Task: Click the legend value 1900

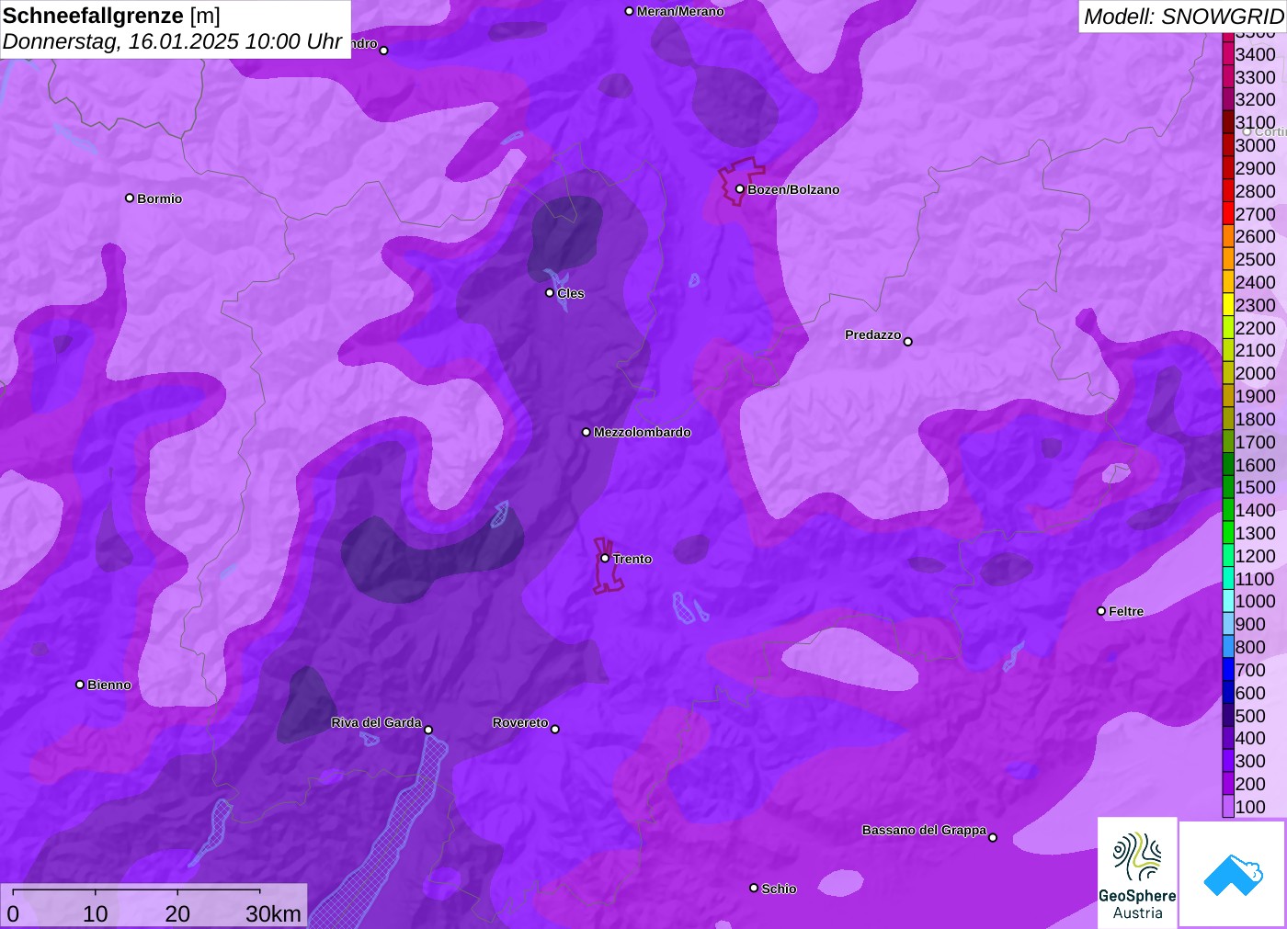Action: [1255, 396]
